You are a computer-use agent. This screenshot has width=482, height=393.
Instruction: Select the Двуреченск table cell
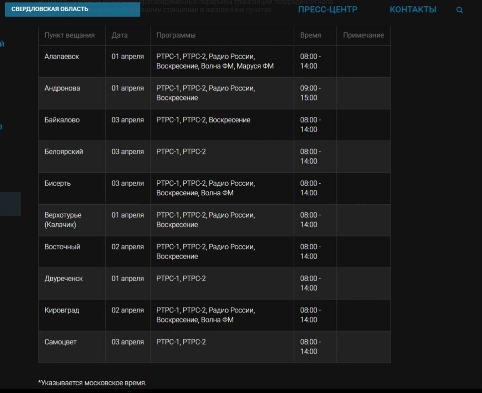pyautogui.click(x=63, y=278)
